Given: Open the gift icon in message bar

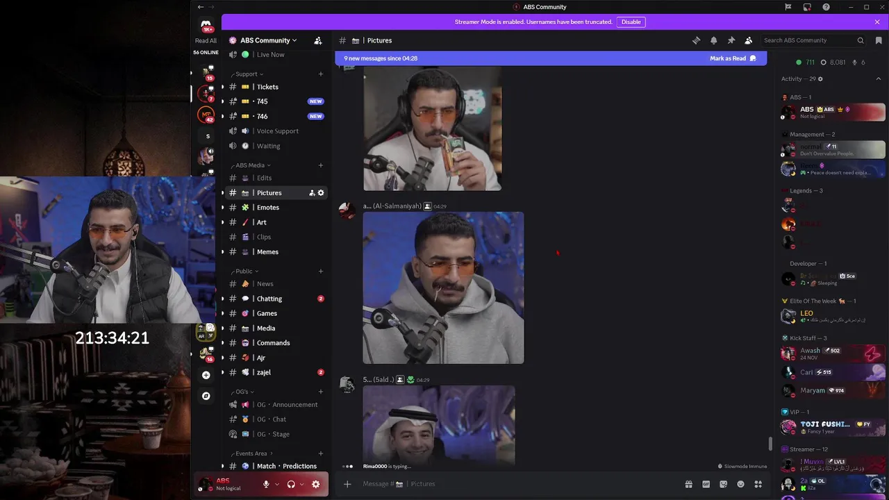Looking at the screenshot, I should (688, 484).
